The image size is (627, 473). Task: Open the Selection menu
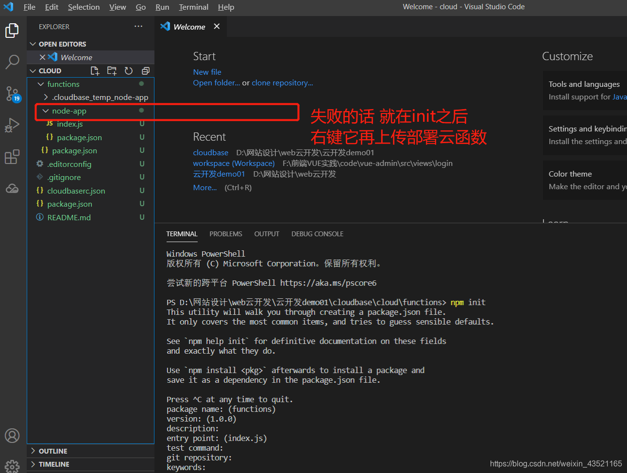(84, 7)
